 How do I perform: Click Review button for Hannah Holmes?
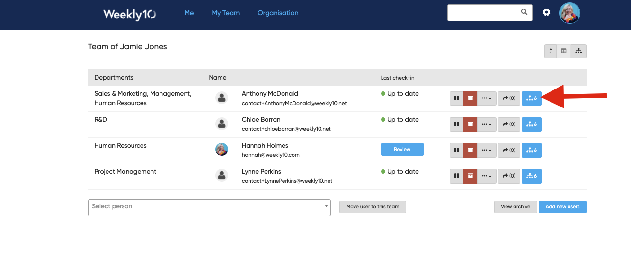402,150
